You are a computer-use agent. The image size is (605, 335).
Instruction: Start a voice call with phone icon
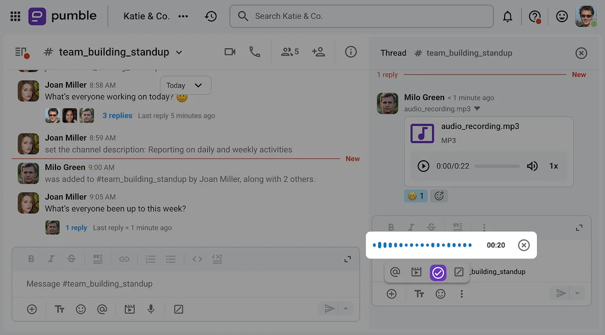[255, 52]
